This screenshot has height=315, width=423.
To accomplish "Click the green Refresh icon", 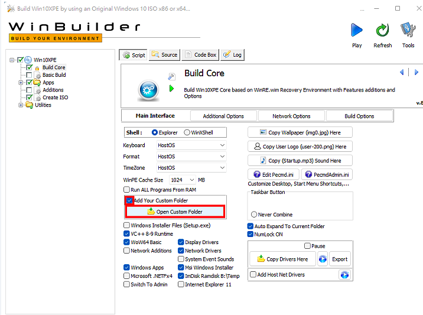I will click(382, 30).
